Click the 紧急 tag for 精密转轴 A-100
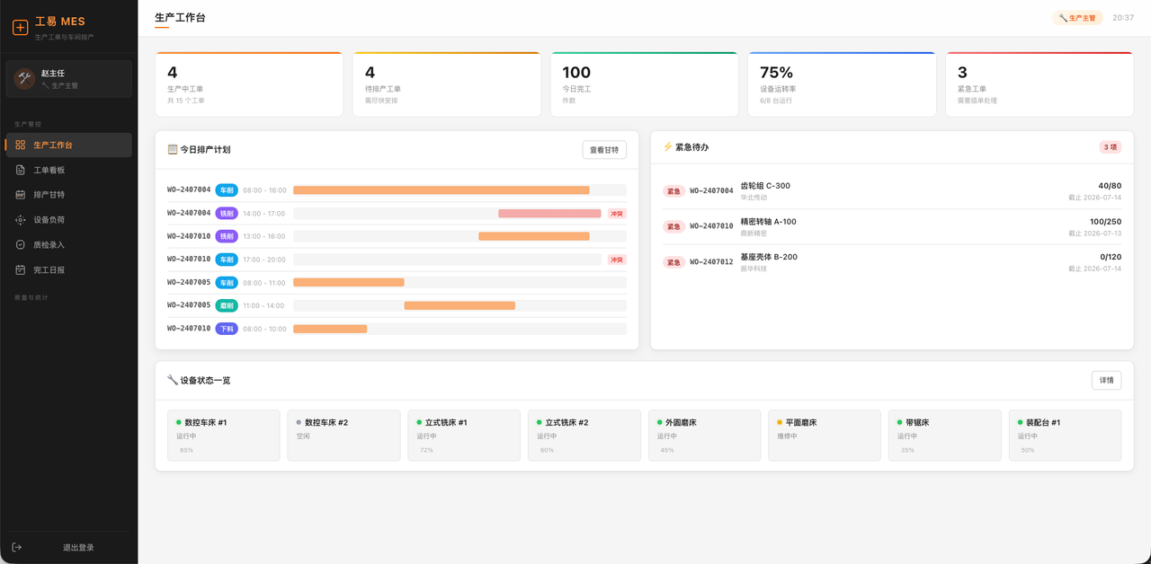Viewport: 1151px width, 564px height. tap(674, 226)
